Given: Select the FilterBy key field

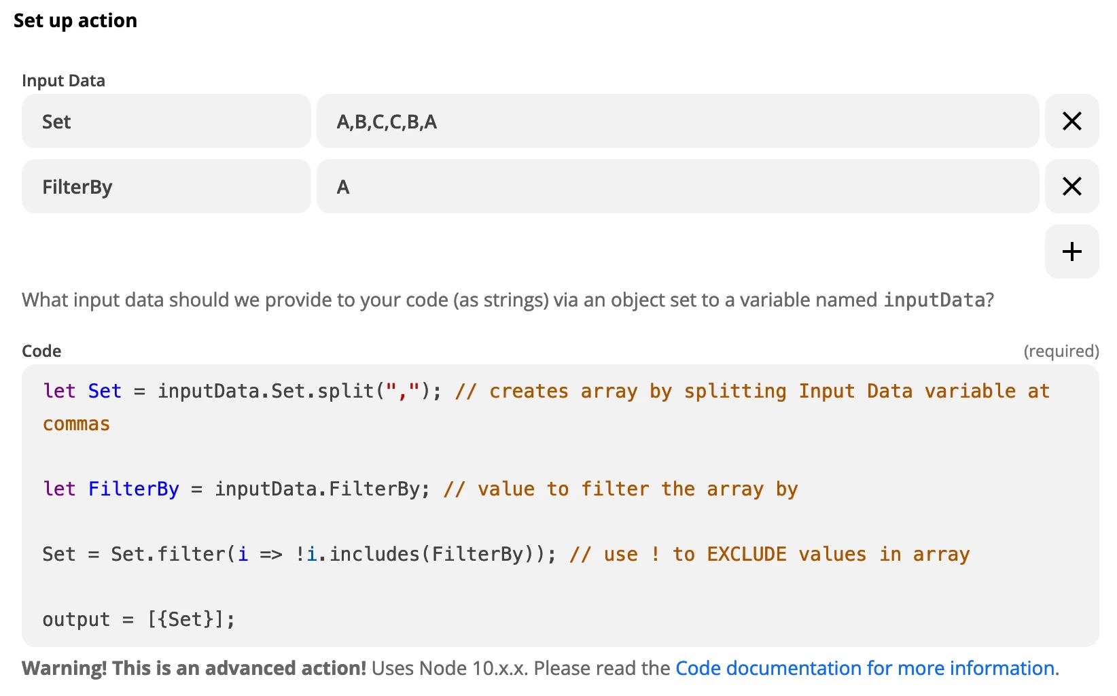Looking at the screenshot, I should [x=166, y=186].
